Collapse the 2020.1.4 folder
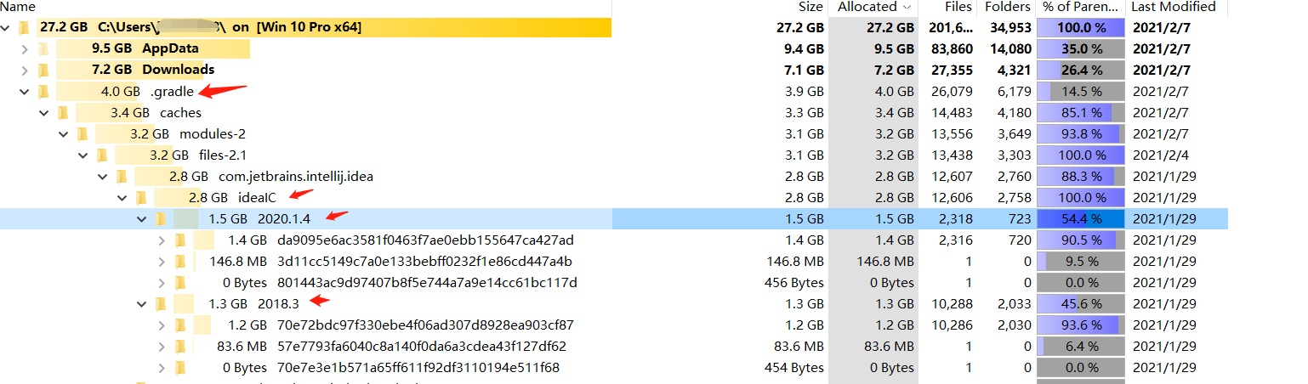 pos(142,218)
